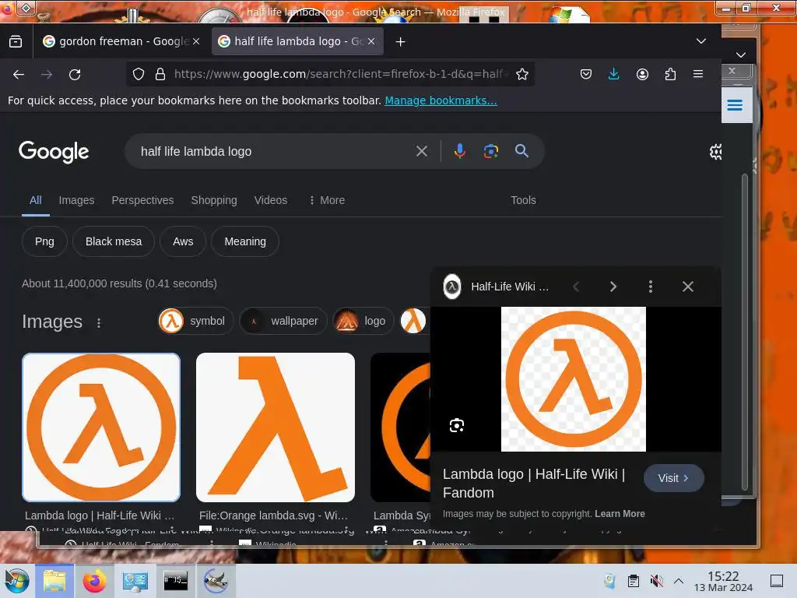
Task: Open the extensions puzzle icon
Action: [x=670, y=74]
